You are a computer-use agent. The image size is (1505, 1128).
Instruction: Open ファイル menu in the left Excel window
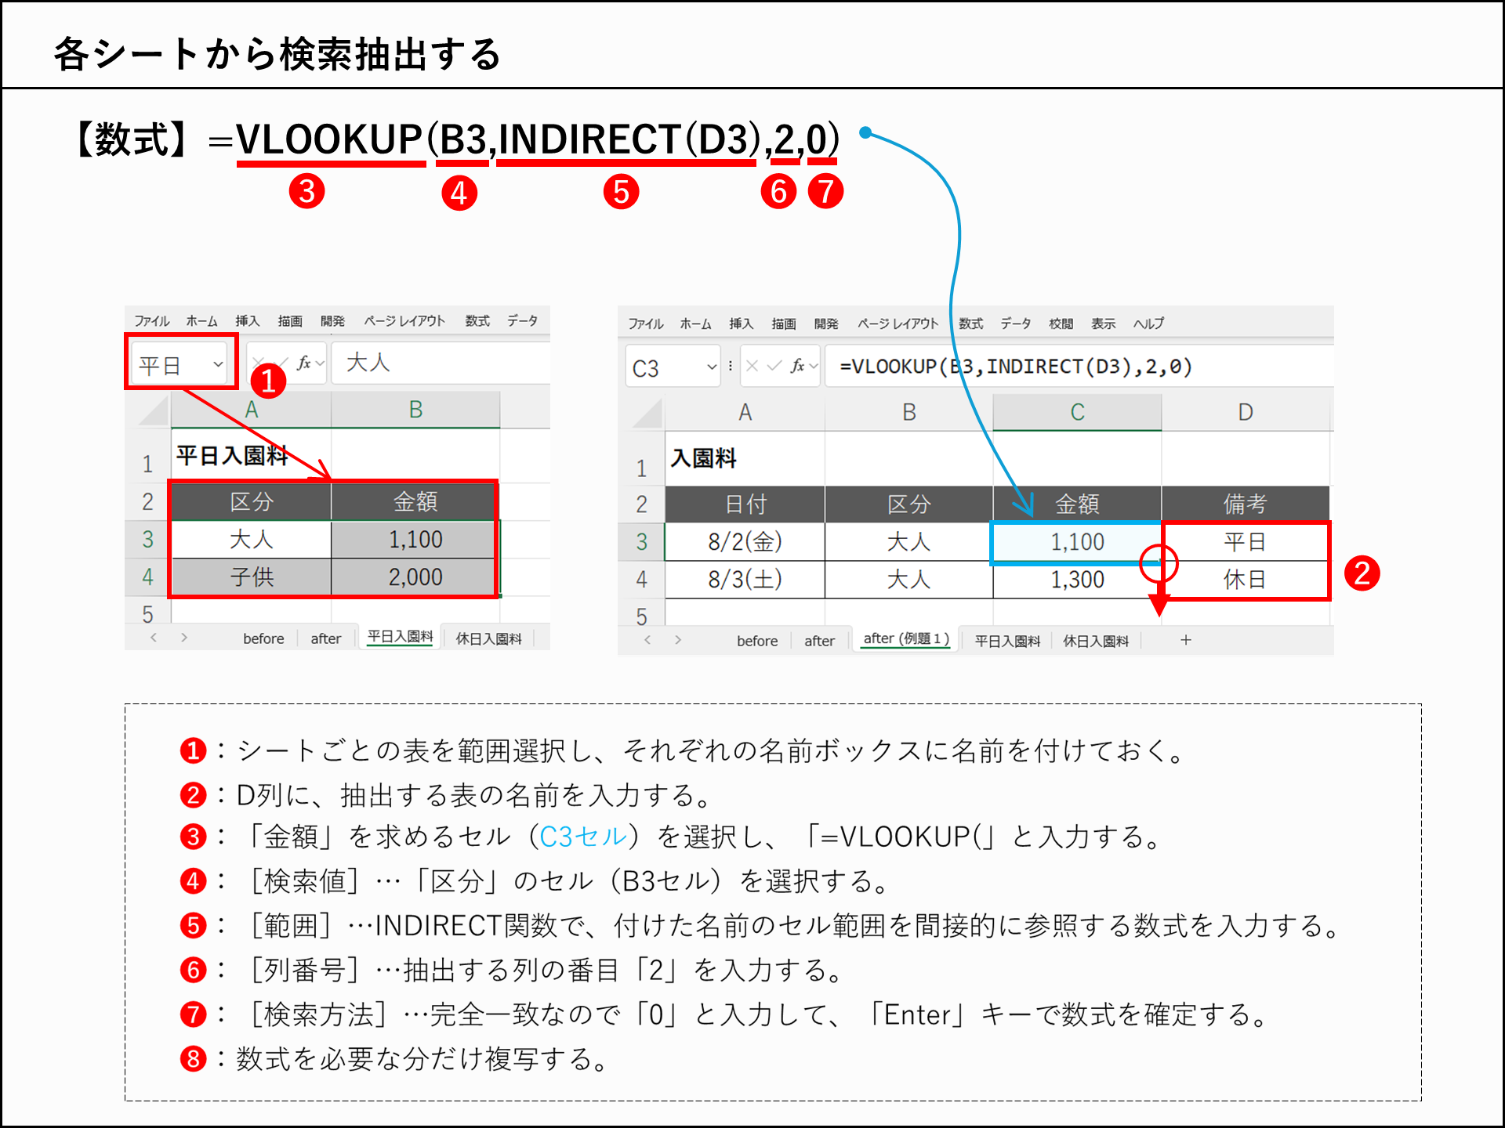152,321
